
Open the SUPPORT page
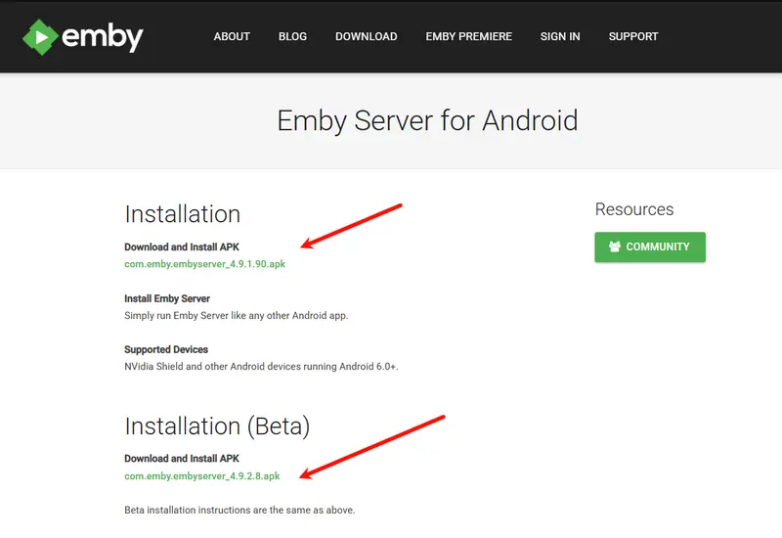tap(633, 36)
